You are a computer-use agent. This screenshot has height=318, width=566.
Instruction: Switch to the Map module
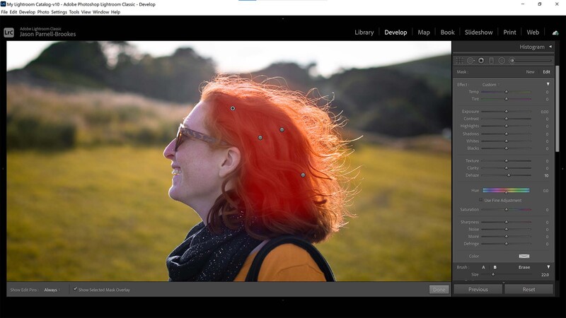423,33
